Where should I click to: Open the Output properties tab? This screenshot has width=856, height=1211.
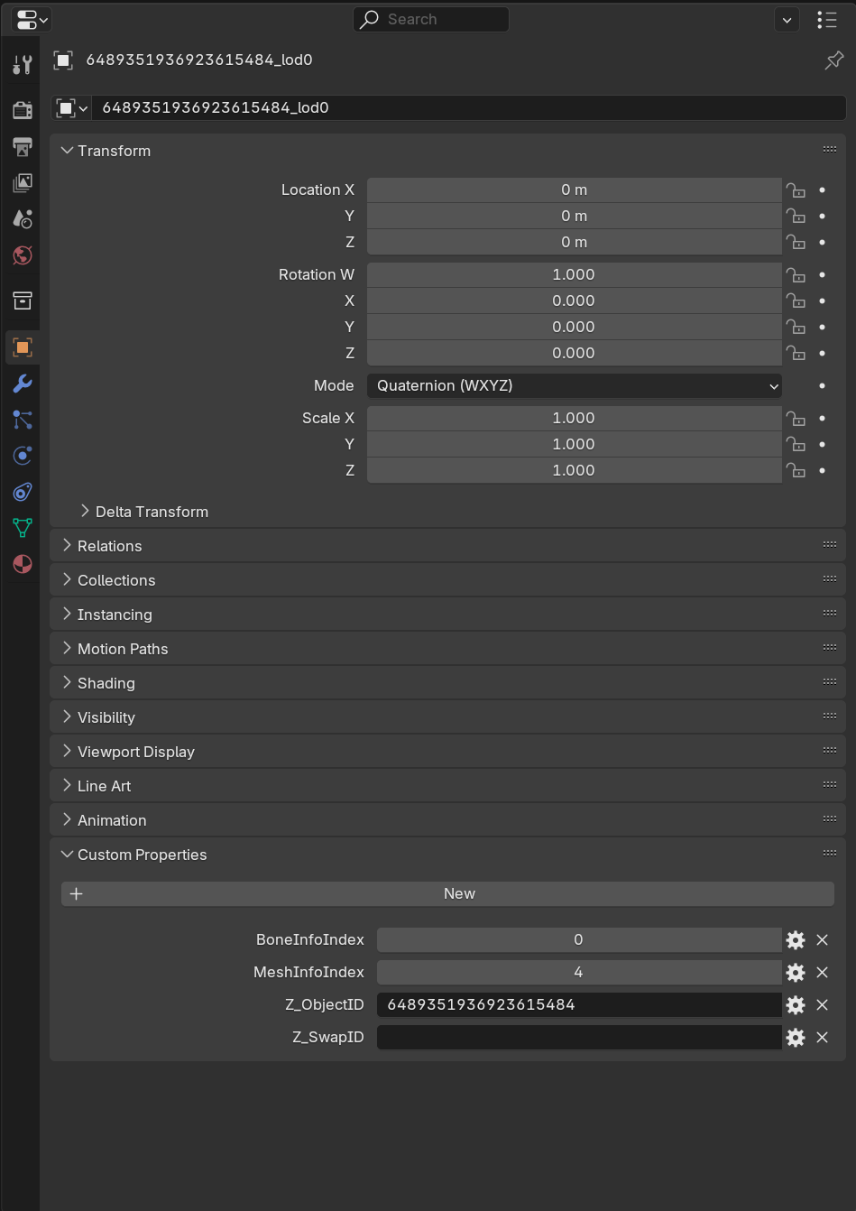point(23,146)
